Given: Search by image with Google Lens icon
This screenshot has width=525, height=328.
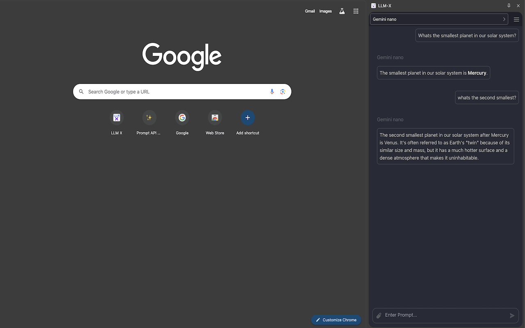Looking at the screenshot, I should [283, 92].
